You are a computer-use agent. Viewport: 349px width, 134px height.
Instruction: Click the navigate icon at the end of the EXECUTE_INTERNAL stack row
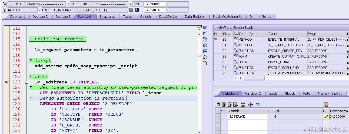pos(348,40)
